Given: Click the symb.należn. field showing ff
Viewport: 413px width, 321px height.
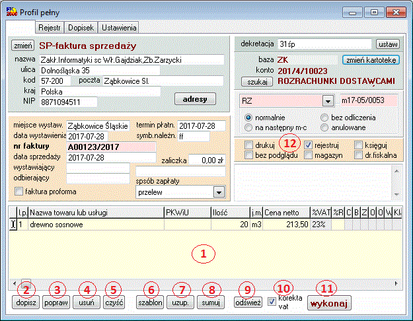Looking at the screenshot, I should pos(194,137).
